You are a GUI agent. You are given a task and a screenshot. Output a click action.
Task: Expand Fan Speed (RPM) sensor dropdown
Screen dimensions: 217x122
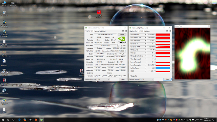pyautogui.click(x=145, y=47)
